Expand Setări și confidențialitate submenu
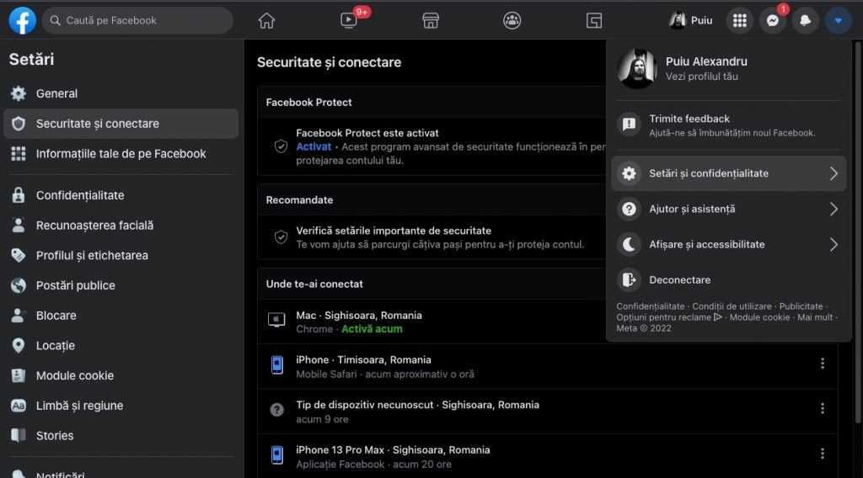Screen dimensions: 863x478 (728, 173)
